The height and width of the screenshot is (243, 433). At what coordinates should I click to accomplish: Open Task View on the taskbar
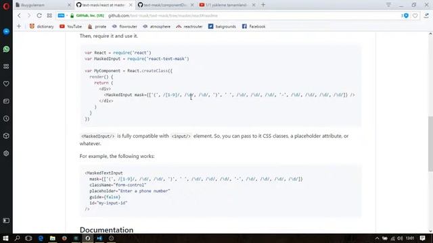(x=28, y=238)
